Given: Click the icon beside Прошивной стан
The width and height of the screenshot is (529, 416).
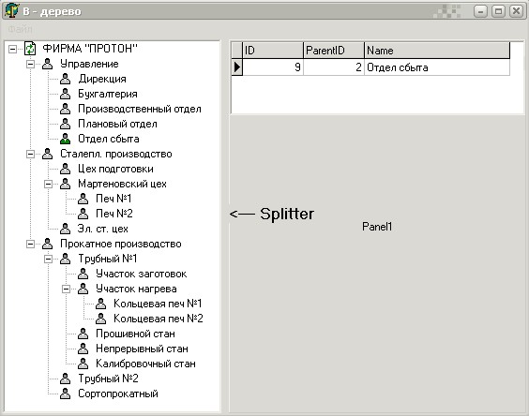Looking at the screenshot, I should tap(83, 334).
